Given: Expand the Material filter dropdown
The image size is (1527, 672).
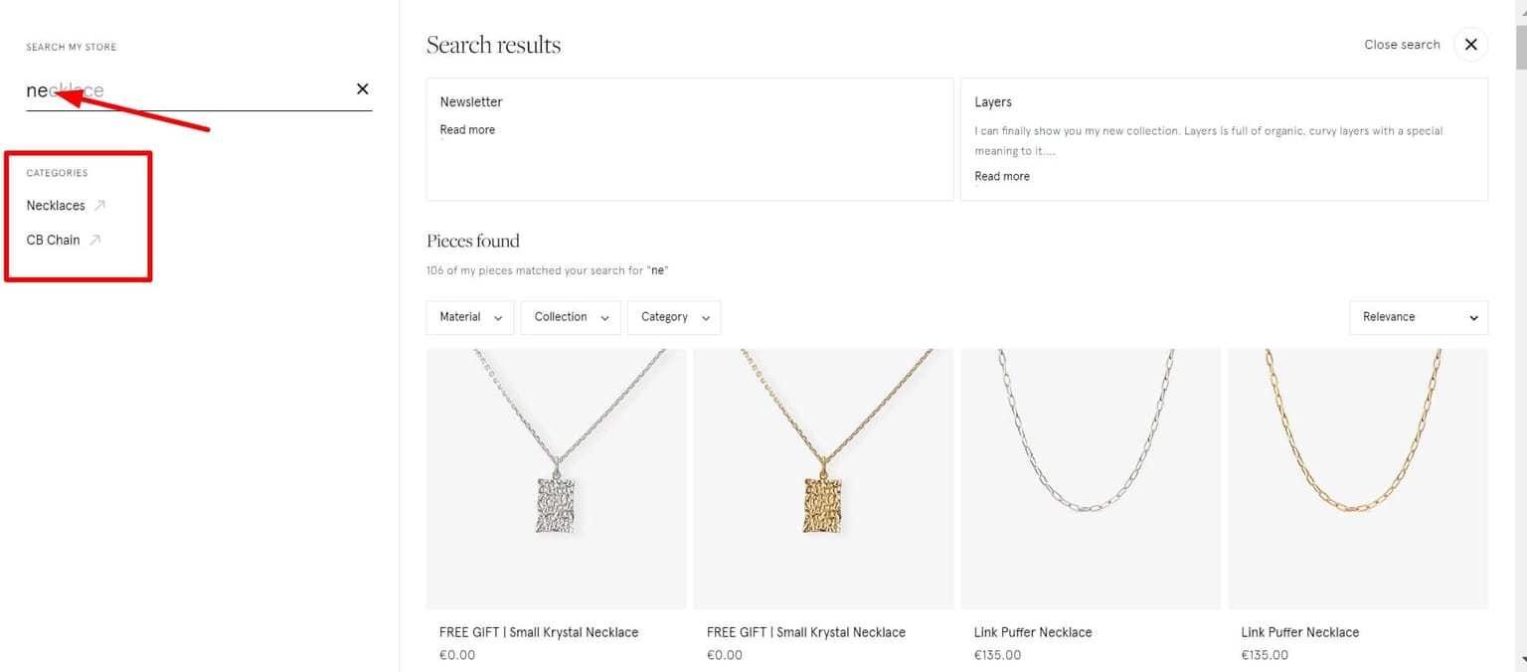Looking at the screenshot, I should (470, 317).
